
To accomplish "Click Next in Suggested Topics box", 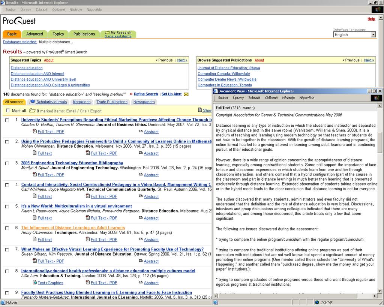I will (x=182, y=60).
